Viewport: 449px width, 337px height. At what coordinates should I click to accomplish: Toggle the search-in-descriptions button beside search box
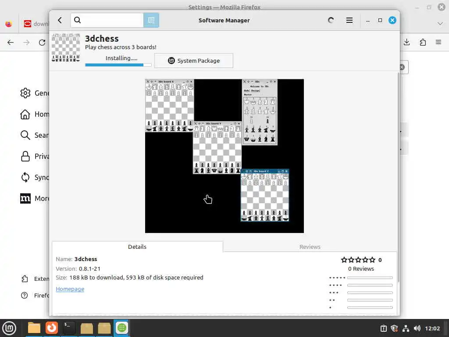[x=151, y=20]
